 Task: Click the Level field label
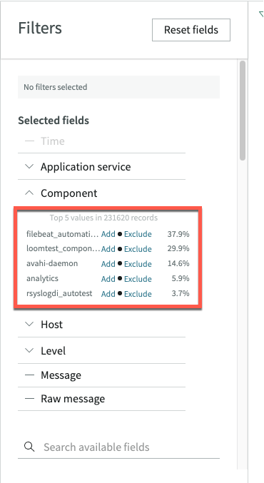pyautogui.click(x=54, y=351)
